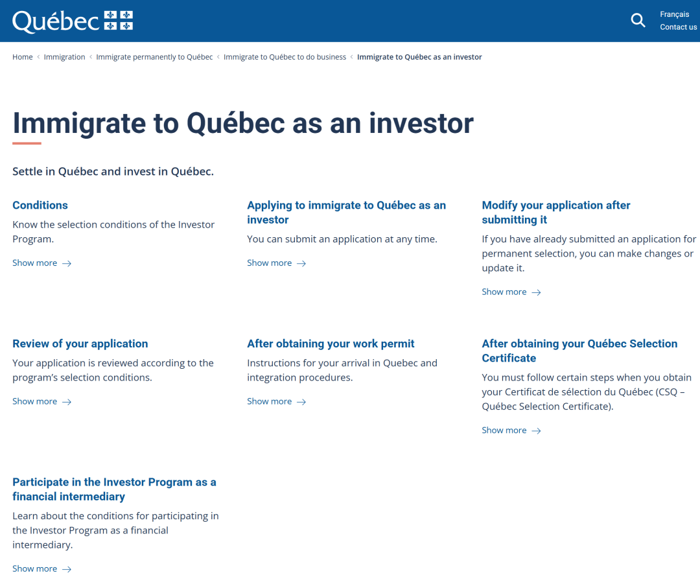Navigate to Immigration breadcrumb

point(64,57)
